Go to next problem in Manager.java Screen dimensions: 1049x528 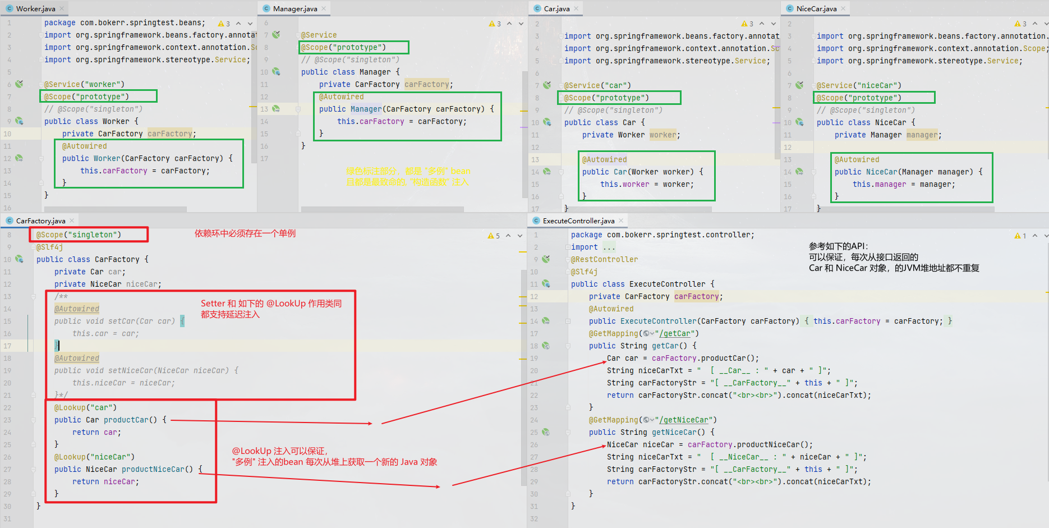521,24
